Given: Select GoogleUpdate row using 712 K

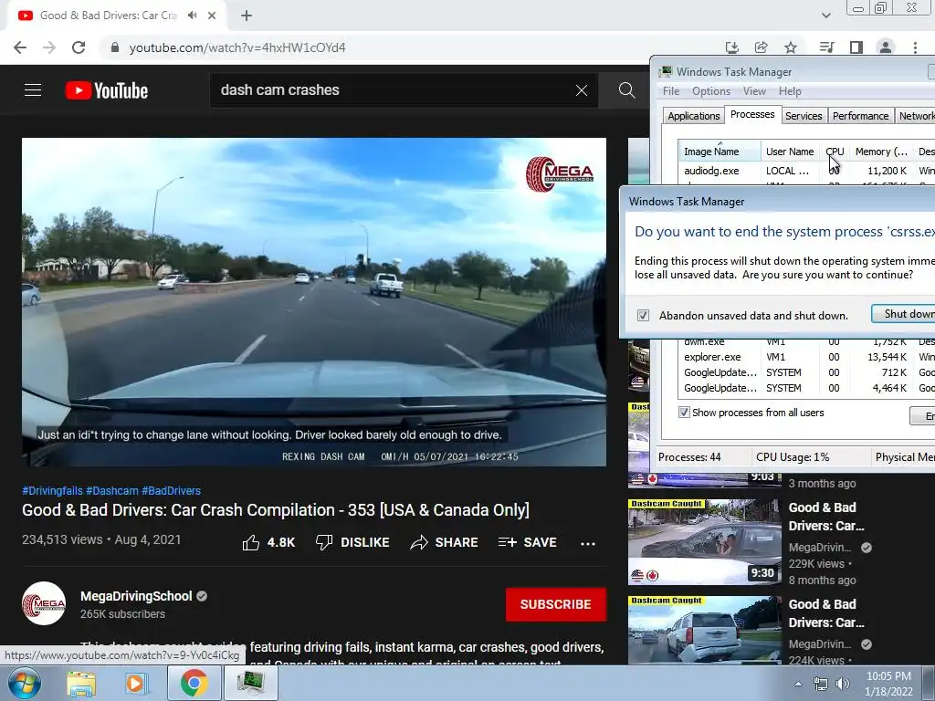Looking at the screenshot, I should coord(806,372).
